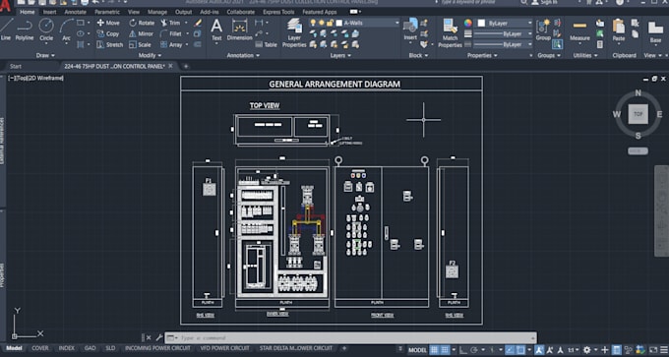669x357 pixels.
Task: Click the Move tool
Action: 108,23
